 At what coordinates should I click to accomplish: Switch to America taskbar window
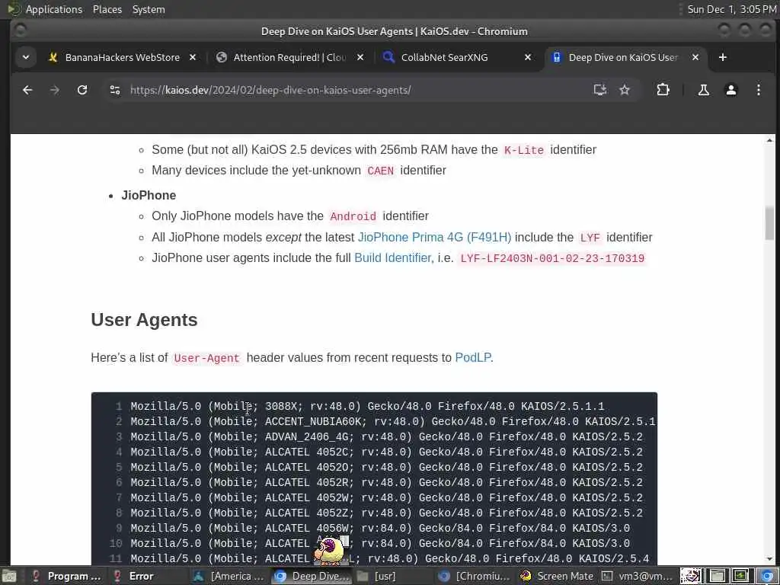point(230,576)
